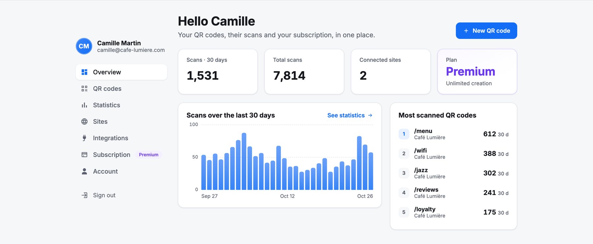Click the Premium badge beside Subscription
Image resolution: width=593 pixels, height=244 pixels.
(x=149, y=155)
